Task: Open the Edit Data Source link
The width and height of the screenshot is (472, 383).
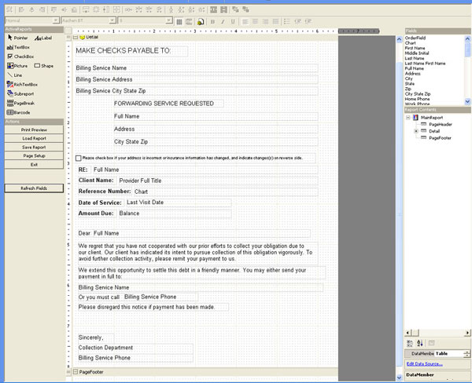Action: click(425, 364)
